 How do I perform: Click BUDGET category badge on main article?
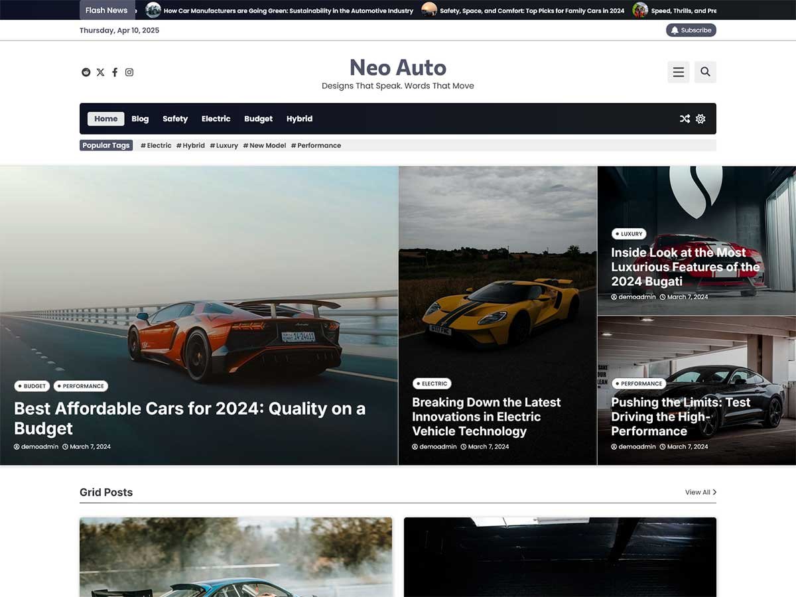point(33,386)
